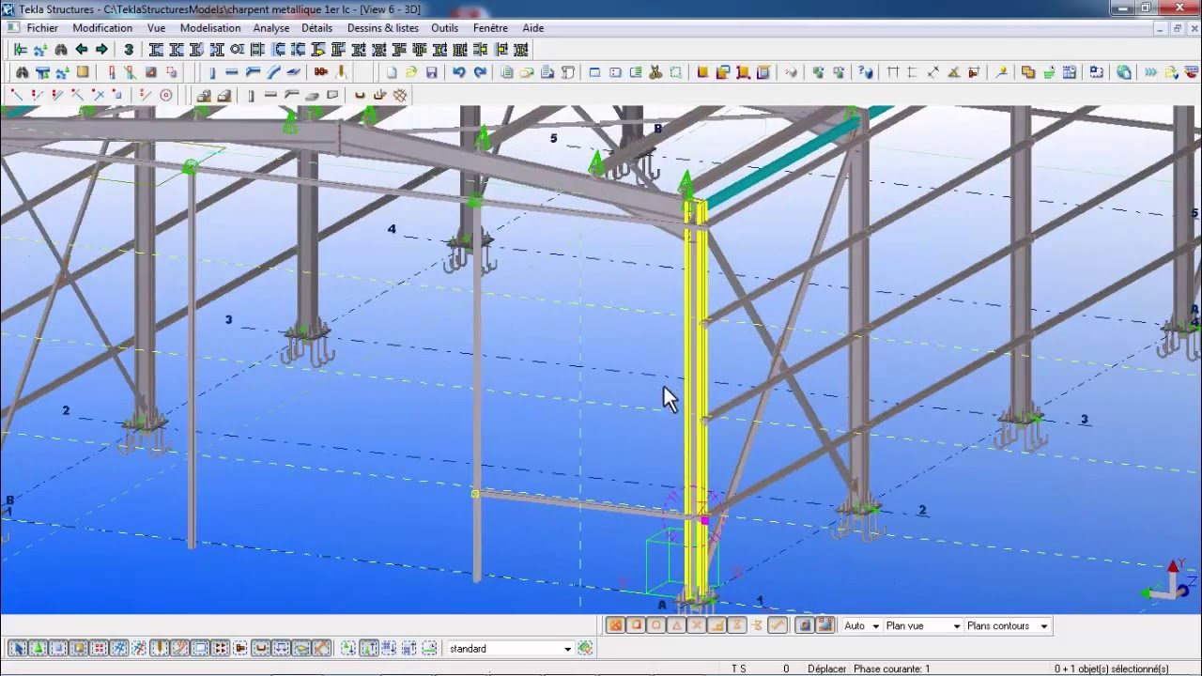Open the Fenêtre menu

click(490, 28)
